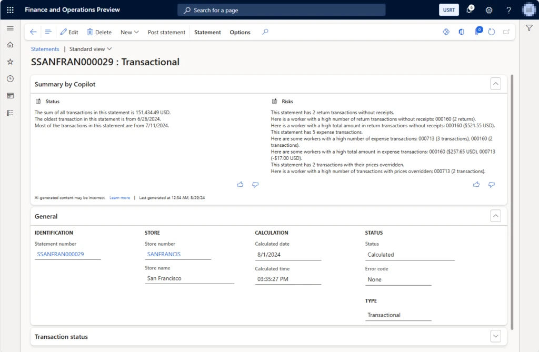
Task: Open page in new window
Action: [x=506, y=32]
